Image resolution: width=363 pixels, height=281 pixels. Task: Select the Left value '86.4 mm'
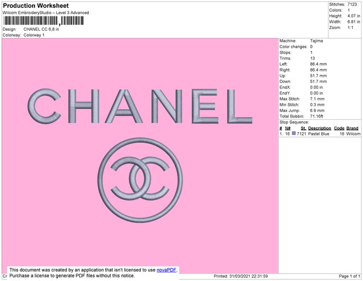click(319, 64)
